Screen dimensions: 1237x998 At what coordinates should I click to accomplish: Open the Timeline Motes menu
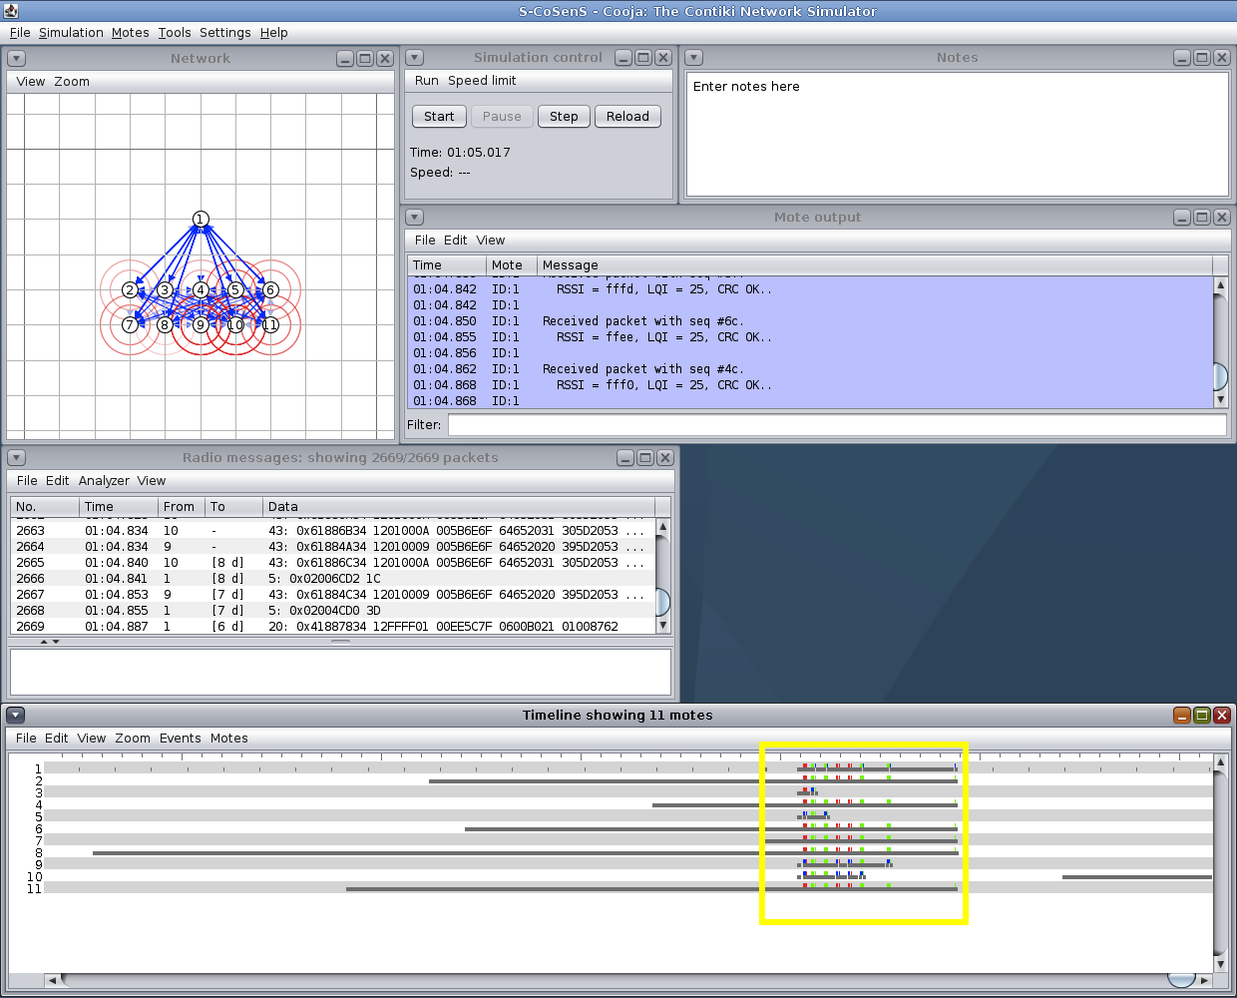(229, 739)
